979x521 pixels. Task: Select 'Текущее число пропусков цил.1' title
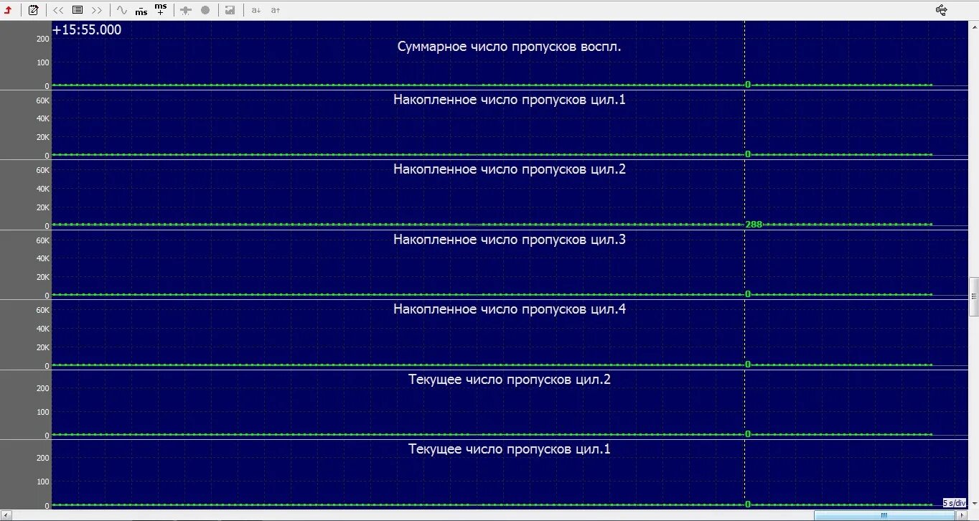pyautogui.click(x=510, y=449)
